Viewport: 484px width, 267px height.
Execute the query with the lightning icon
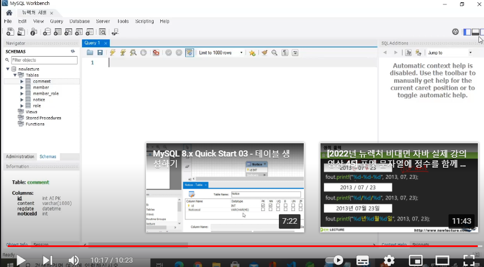pyautogui.click(x=113, y=53)
